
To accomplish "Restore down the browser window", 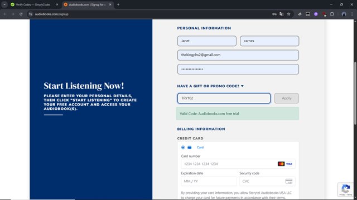I will pyautogui.click(x=341, y=4).
